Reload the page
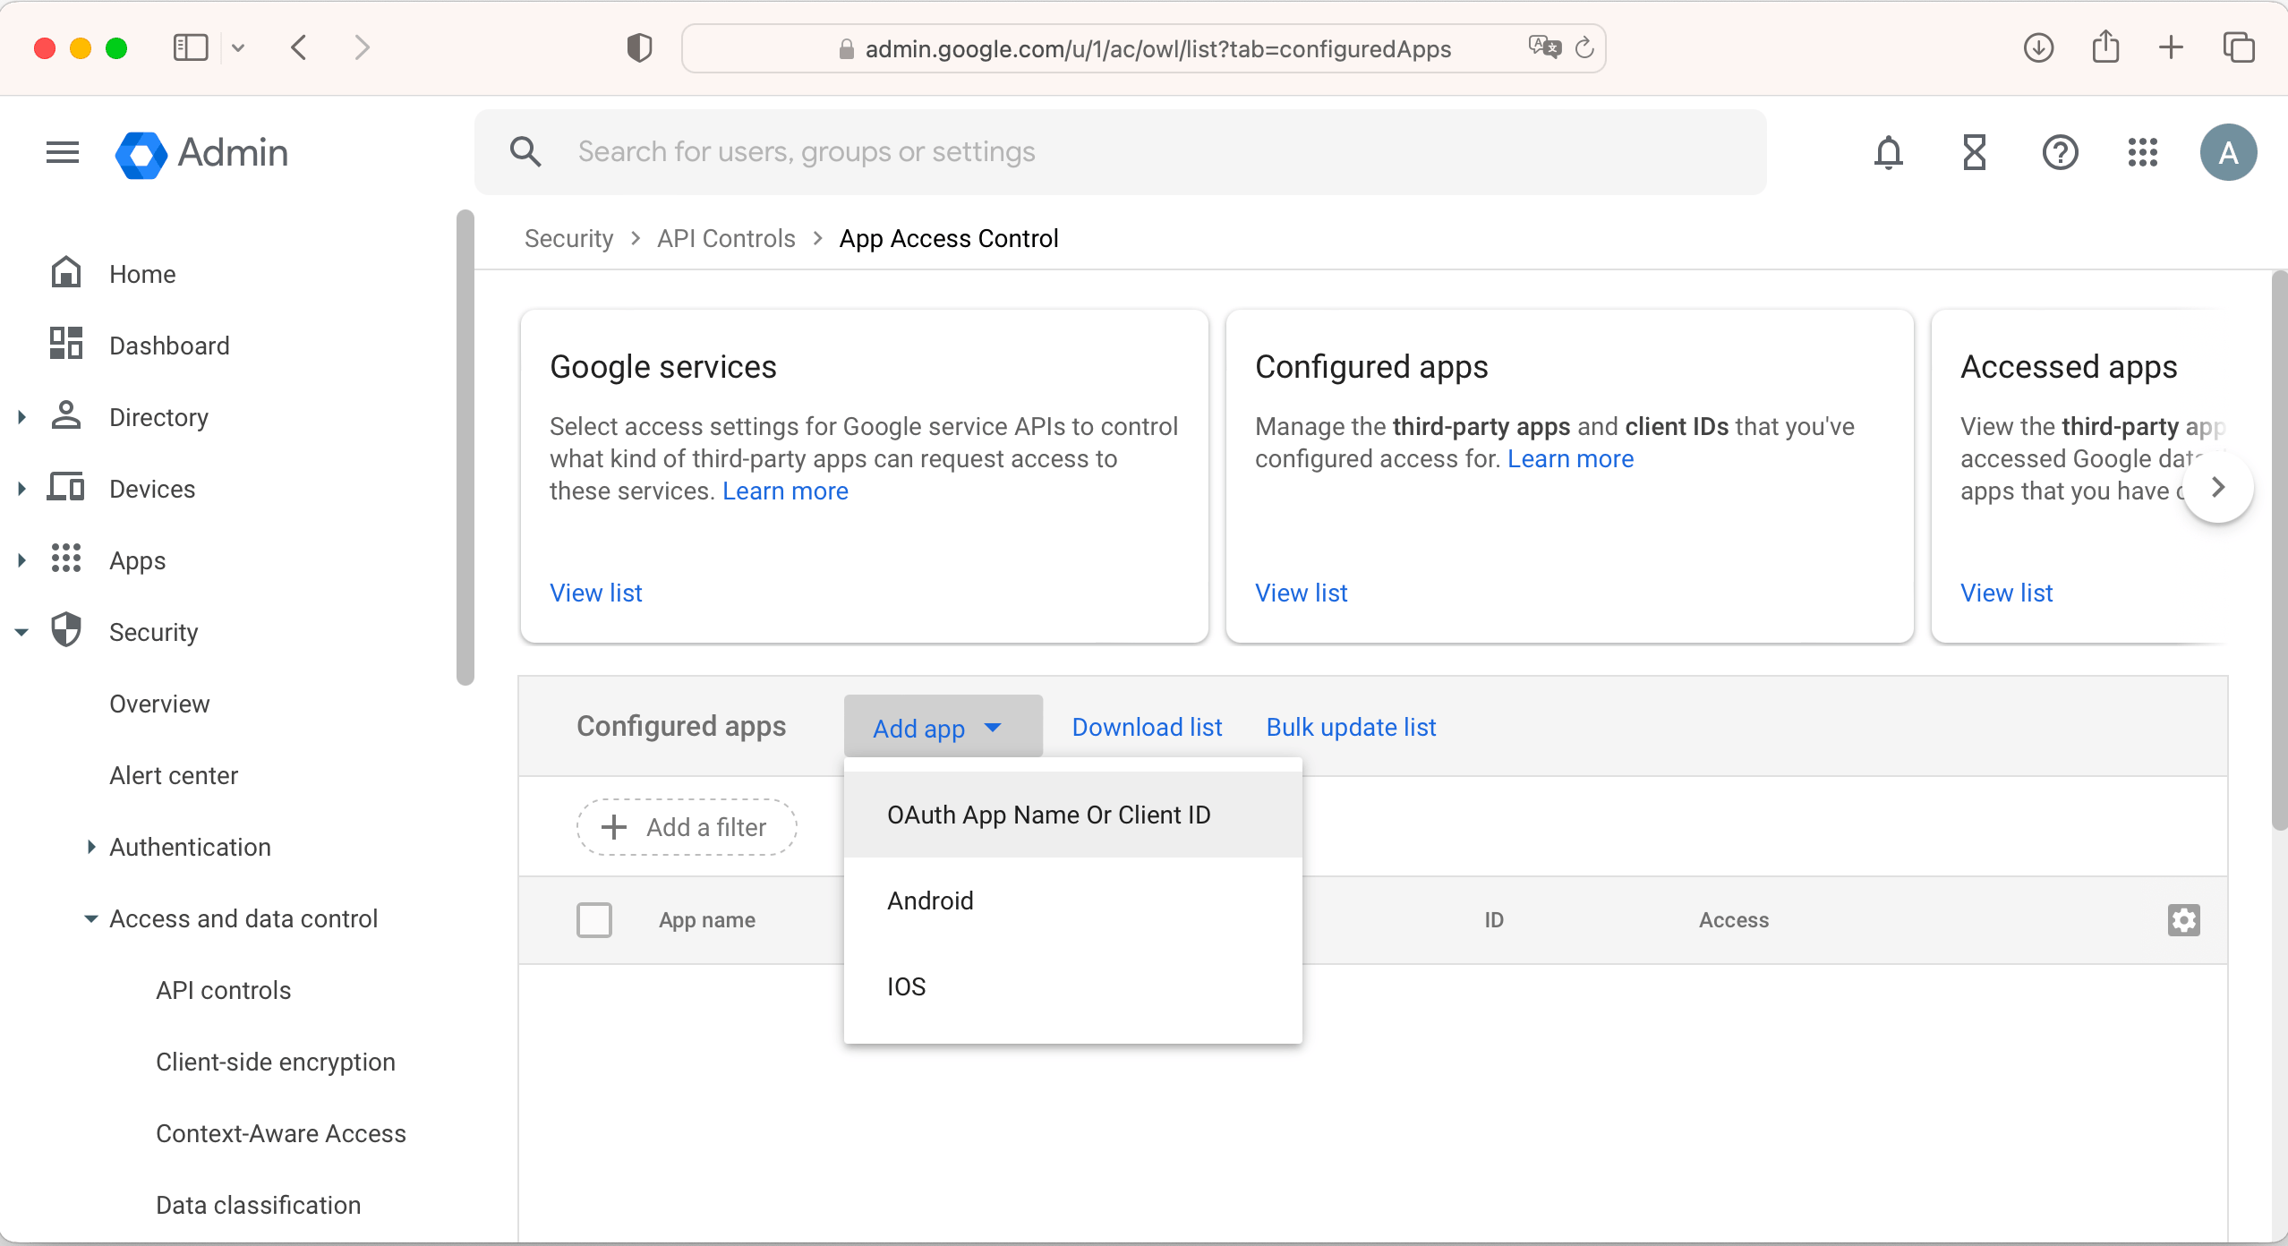This screenshot has height=1246, width=2288. point(1584,47)
